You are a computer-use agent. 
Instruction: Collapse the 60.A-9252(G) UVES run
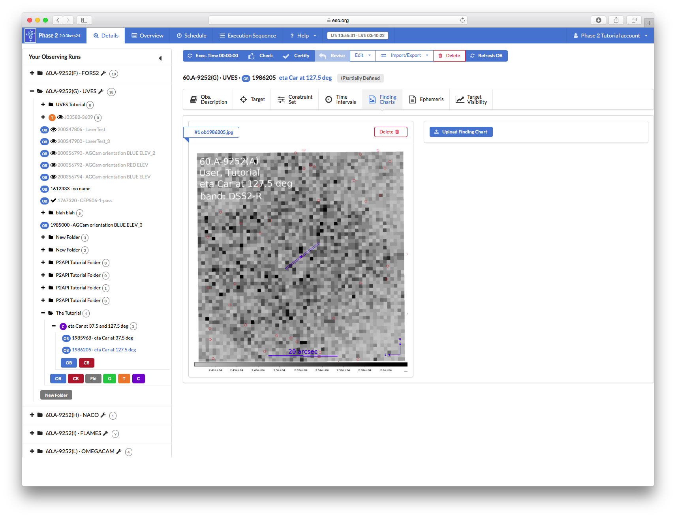[32, 91]
